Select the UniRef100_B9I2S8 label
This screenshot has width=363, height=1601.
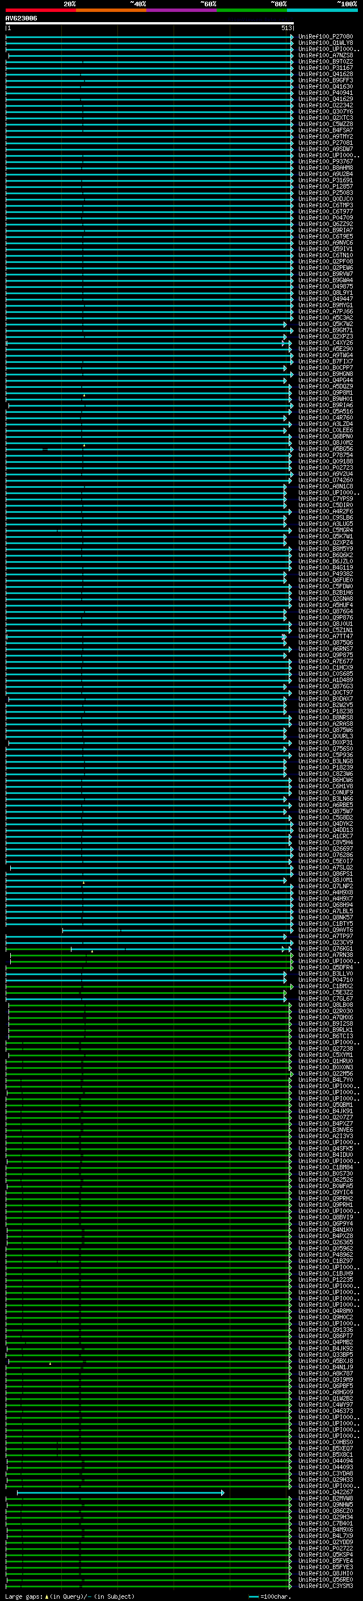pos(325,1023)
